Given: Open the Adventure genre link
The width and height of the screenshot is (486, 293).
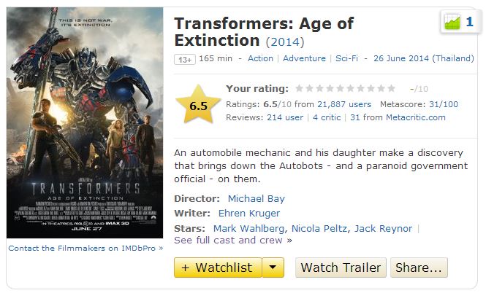Looking at the screenshot, I should click(304, 58).
